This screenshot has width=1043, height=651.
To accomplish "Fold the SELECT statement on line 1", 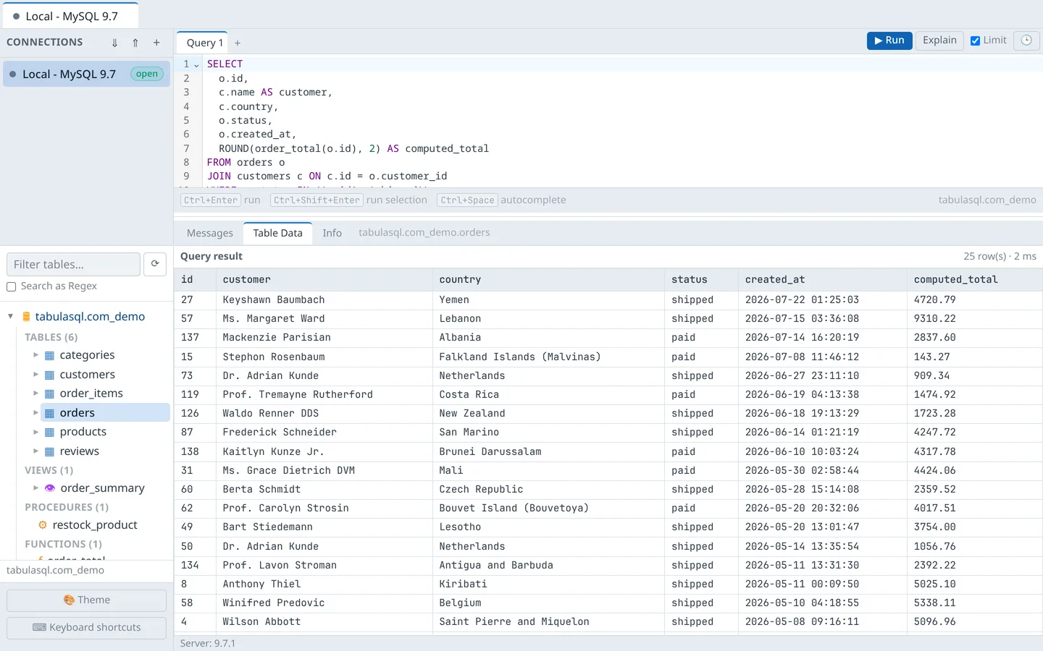I will tap(196, 64).
